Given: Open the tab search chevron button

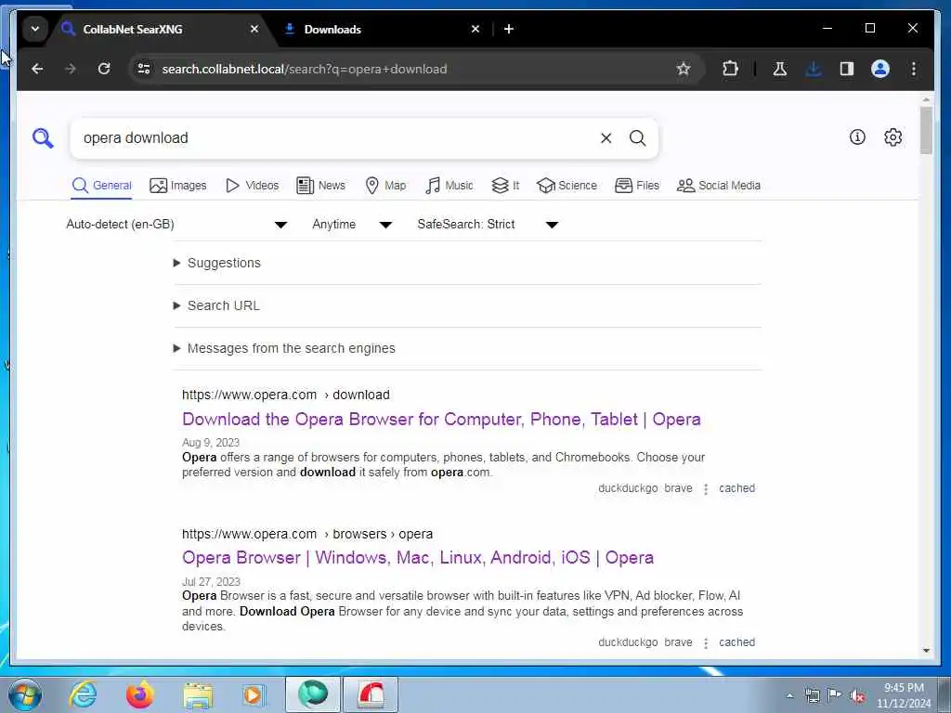Looking at the screenshot, I should point(35,29).
